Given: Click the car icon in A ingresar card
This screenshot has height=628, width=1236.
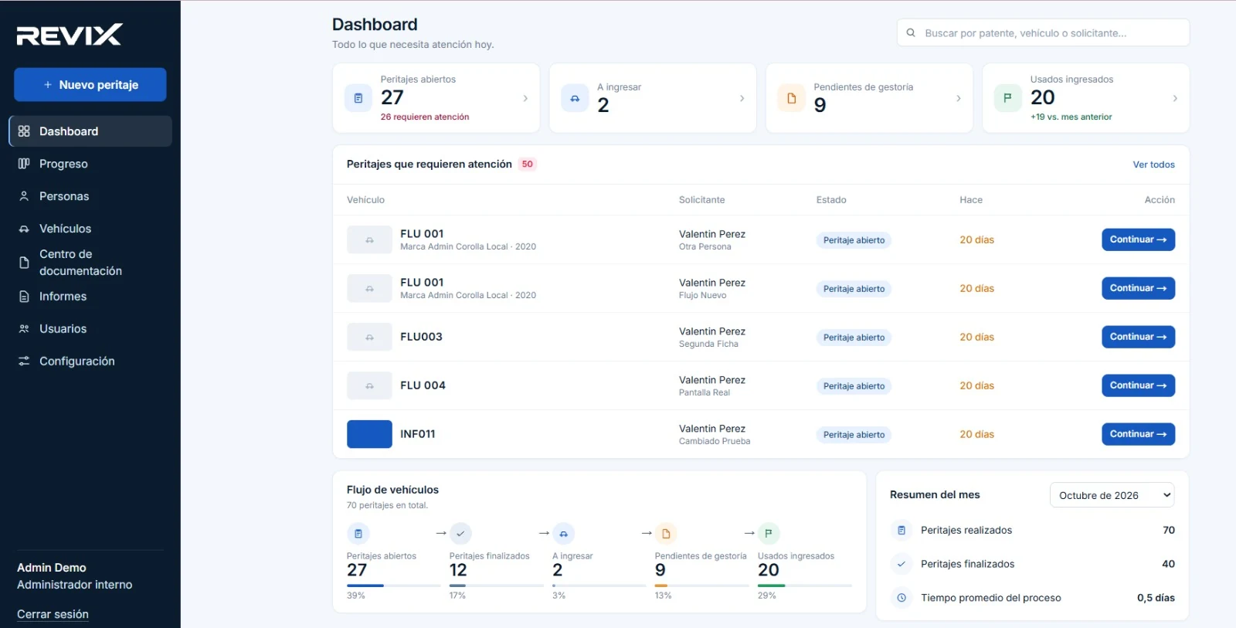Looking at the screenshot, I should click(x=575, y=98).
